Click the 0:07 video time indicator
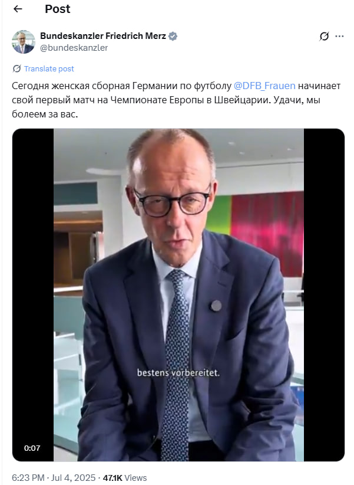Image resolution: width=354 pixels, height=485 pixels. click(32, 448)
